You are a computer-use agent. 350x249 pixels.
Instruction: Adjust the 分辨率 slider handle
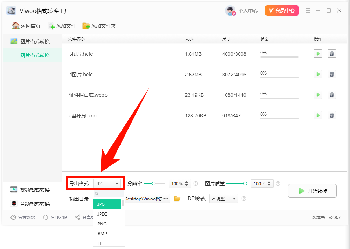click(154, 184)
